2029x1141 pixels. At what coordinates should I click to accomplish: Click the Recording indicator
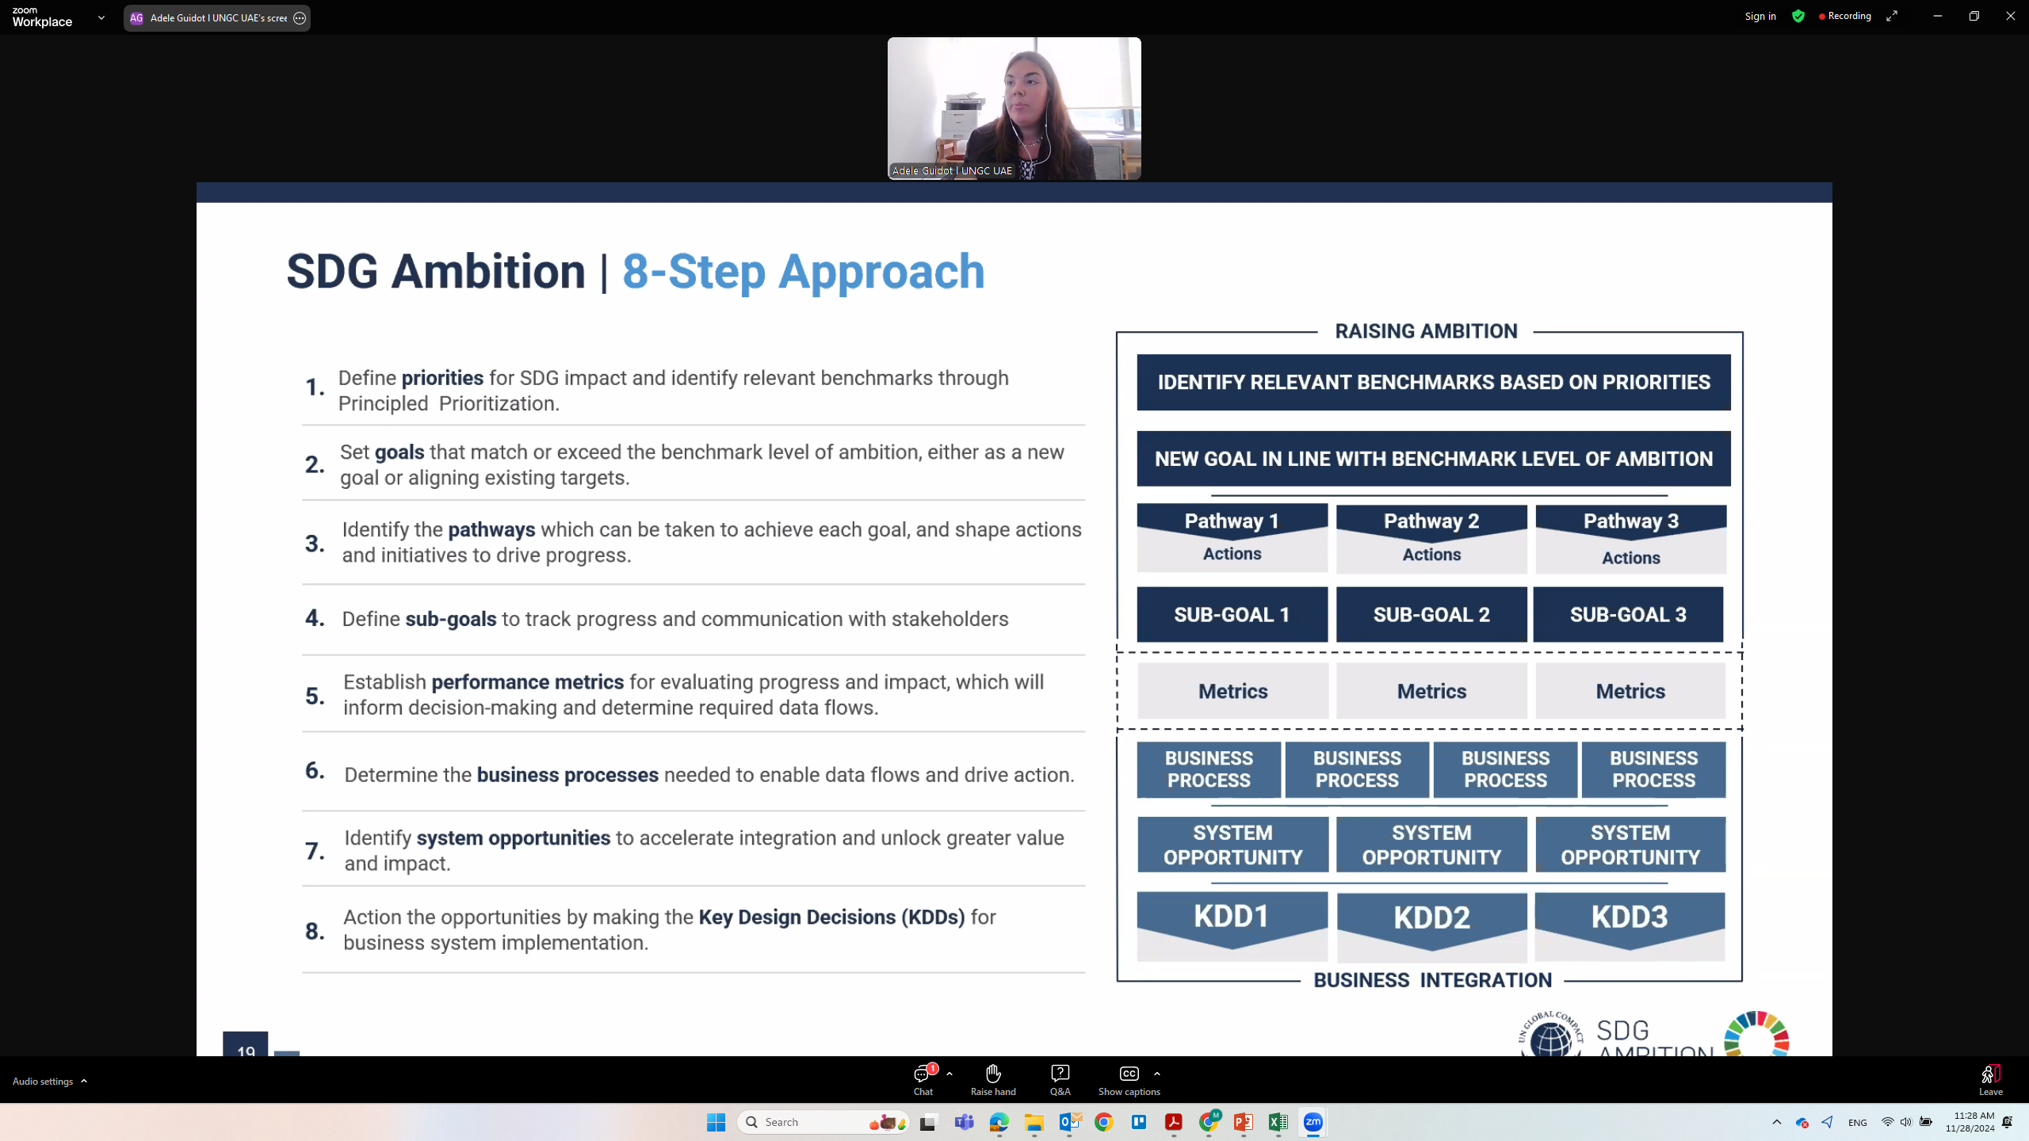point(1845,17)
